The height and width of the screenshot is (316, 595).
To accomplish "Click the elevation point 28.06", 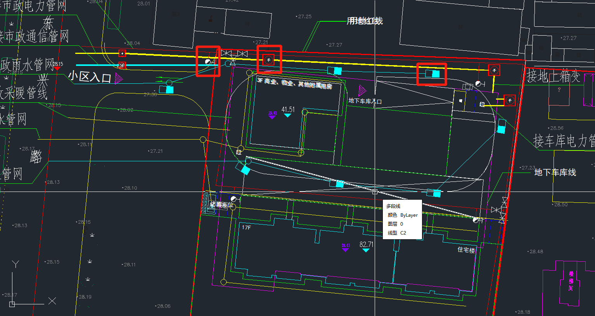I will tap(163, 306).
